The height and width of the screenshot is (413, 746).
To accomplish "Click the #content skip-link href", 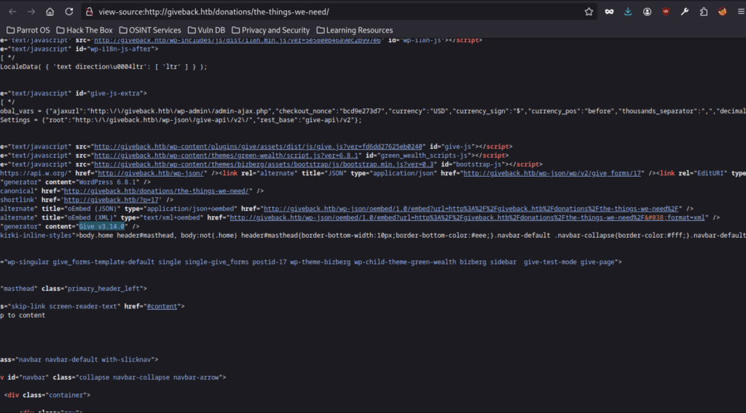I will [162, 306].
